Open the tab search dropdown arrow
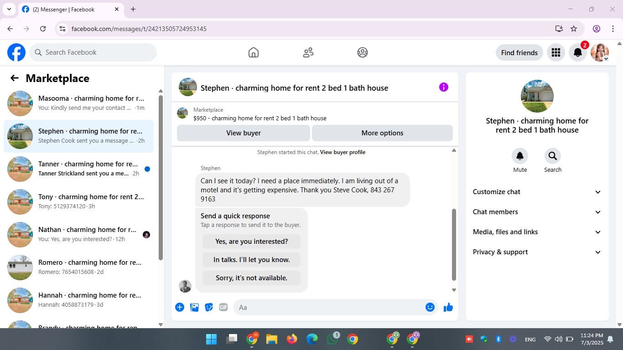The width and height of the screenshot is (623, 350). (9, 9)
